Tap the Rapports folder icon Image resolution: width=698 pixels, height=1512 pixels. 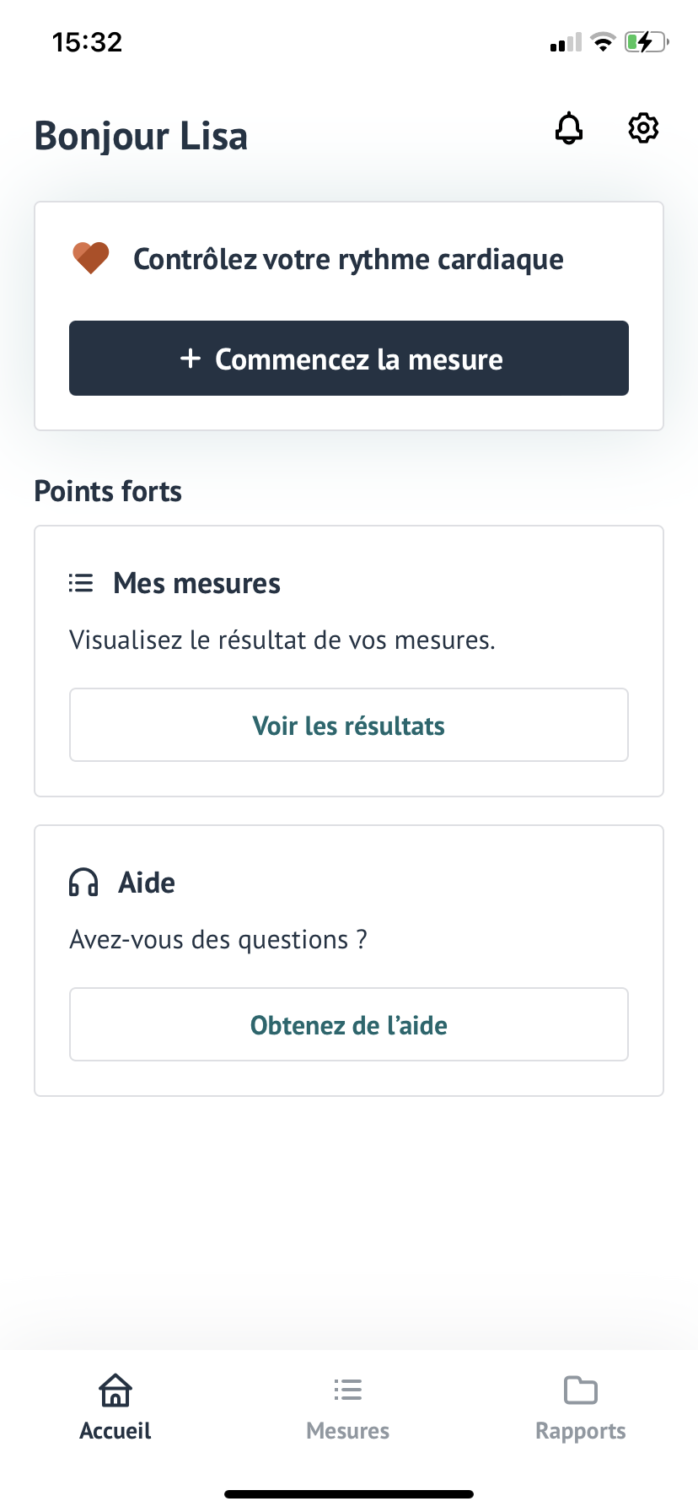(x=580, y=1390)
